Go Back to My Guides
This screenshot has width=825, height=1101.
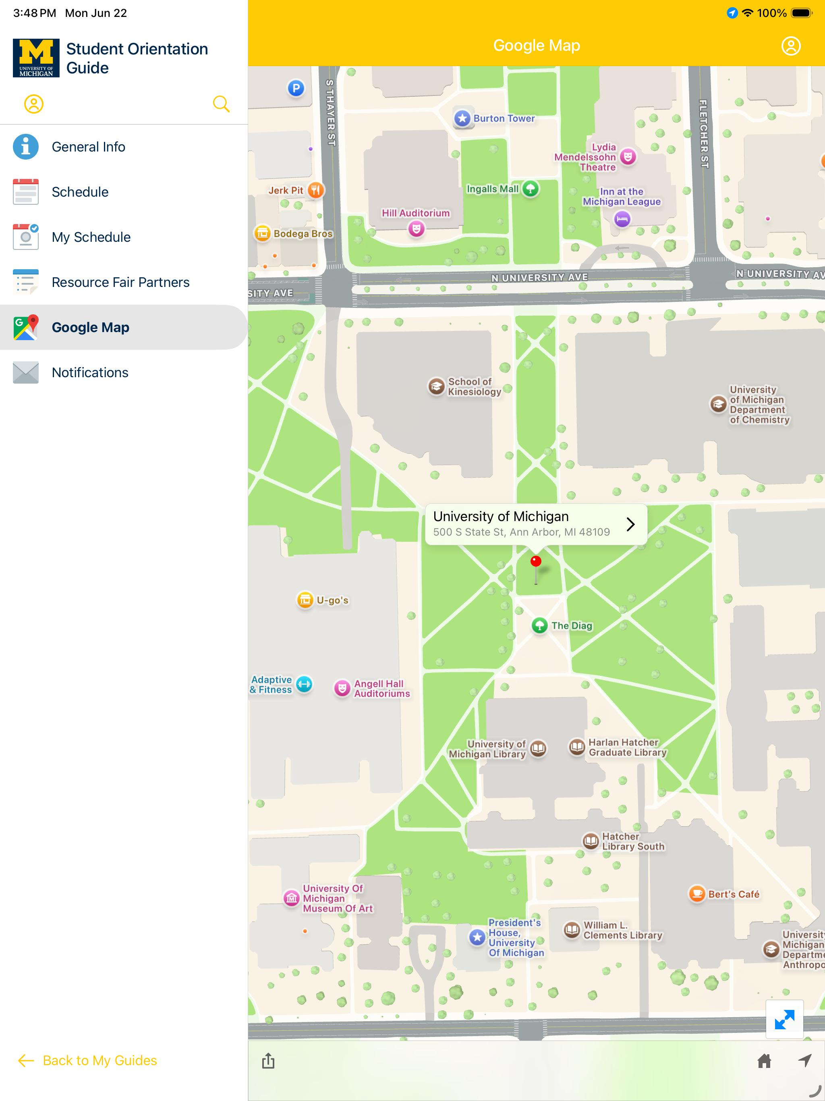pos(87,1061)
